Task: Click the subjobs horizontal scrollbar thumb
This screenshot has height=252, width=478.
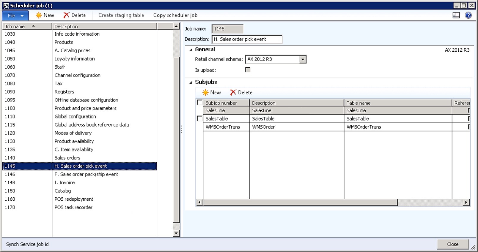Action: 300,202
